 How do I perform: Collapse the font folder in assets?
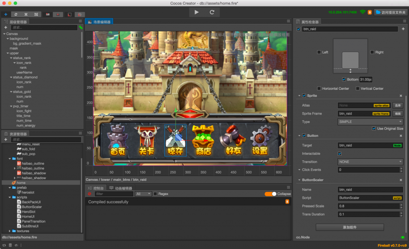[10, 159]
